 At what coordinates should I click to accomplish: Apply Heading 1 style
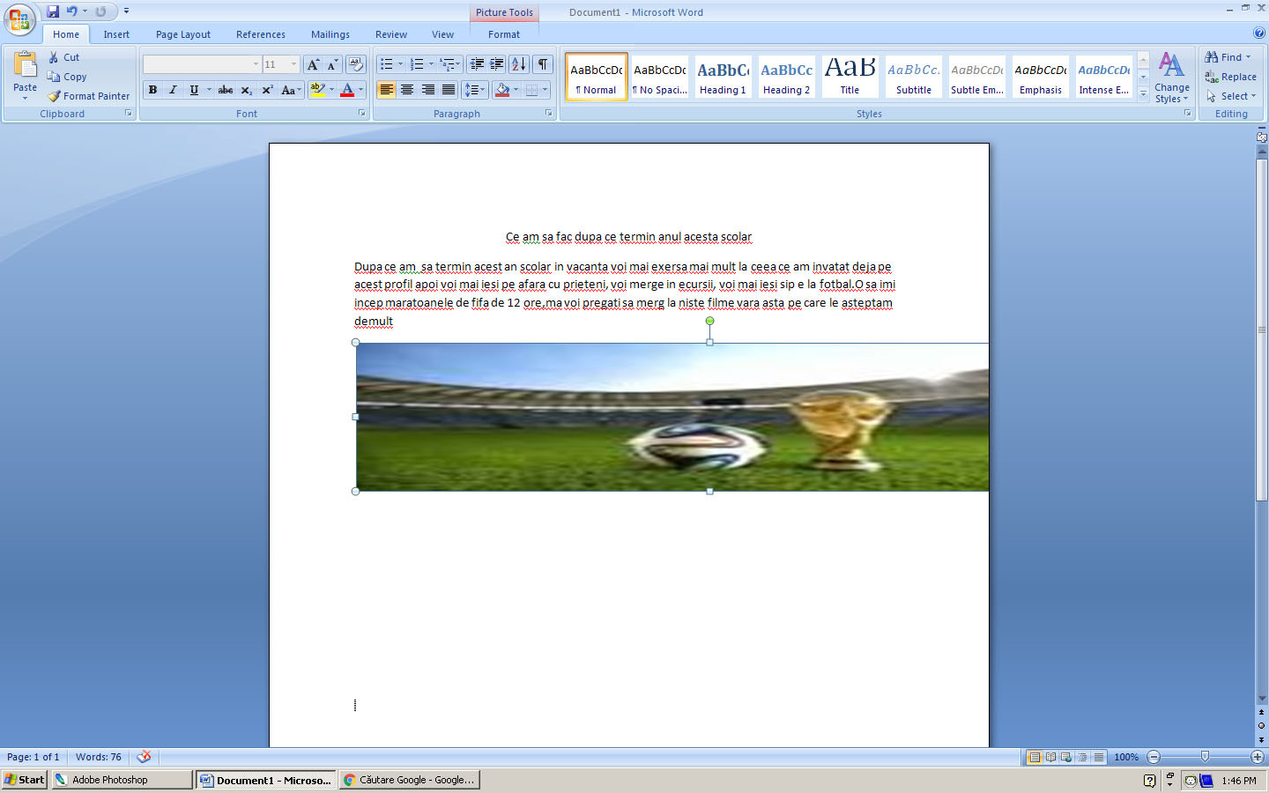723,77
